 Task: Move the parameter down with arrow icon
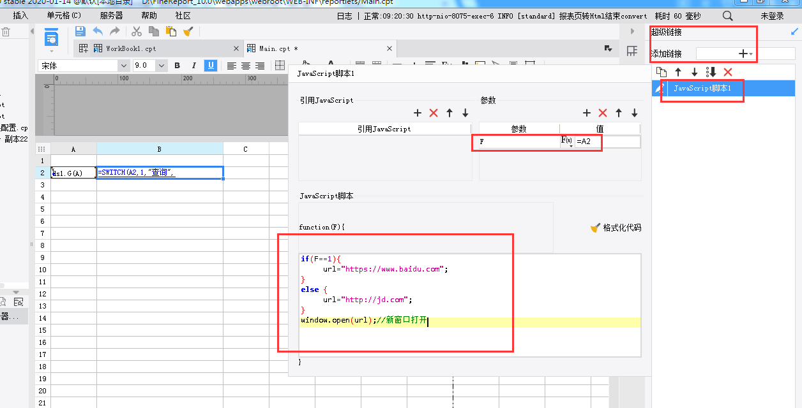[x=634, y=113]
